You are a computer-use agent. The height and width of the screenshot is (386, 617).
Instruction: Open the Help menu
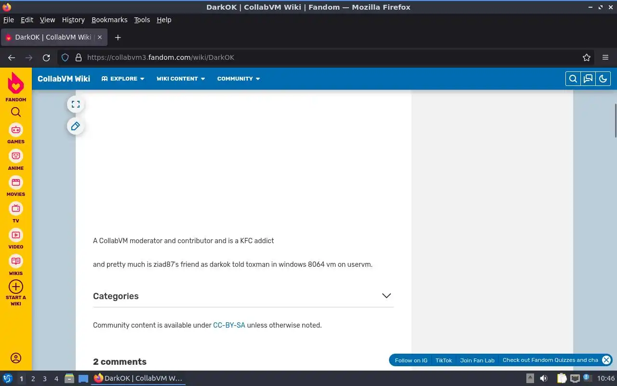click(x=164, y=20)
